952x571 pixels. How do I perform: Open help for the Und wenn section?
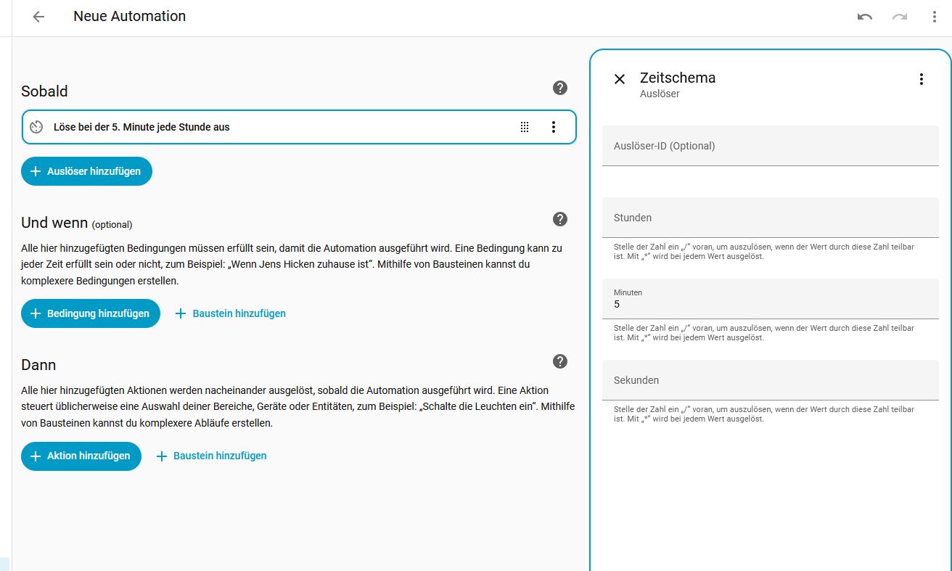pos(559,219)
